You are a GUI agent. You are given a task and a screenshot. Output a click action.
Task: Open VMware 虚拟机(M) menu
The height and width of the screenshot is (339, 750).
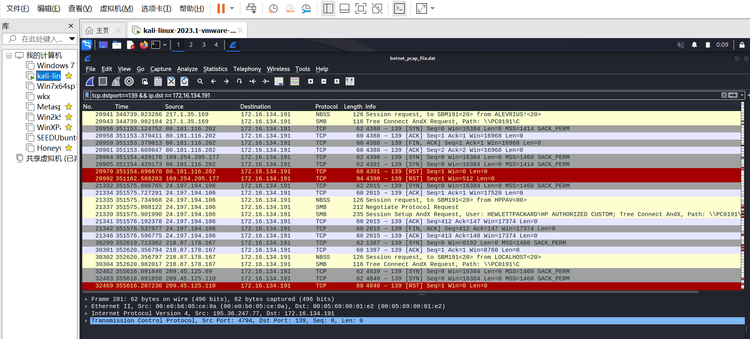click(x=116, y=8)
